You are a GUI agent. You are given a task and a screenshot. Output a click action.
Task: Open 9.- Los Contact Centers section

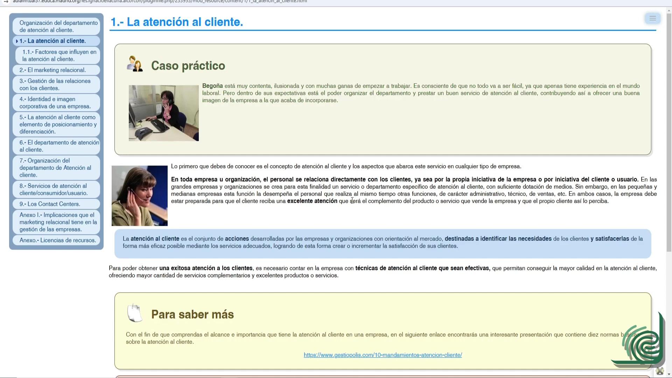coord(50,204)
